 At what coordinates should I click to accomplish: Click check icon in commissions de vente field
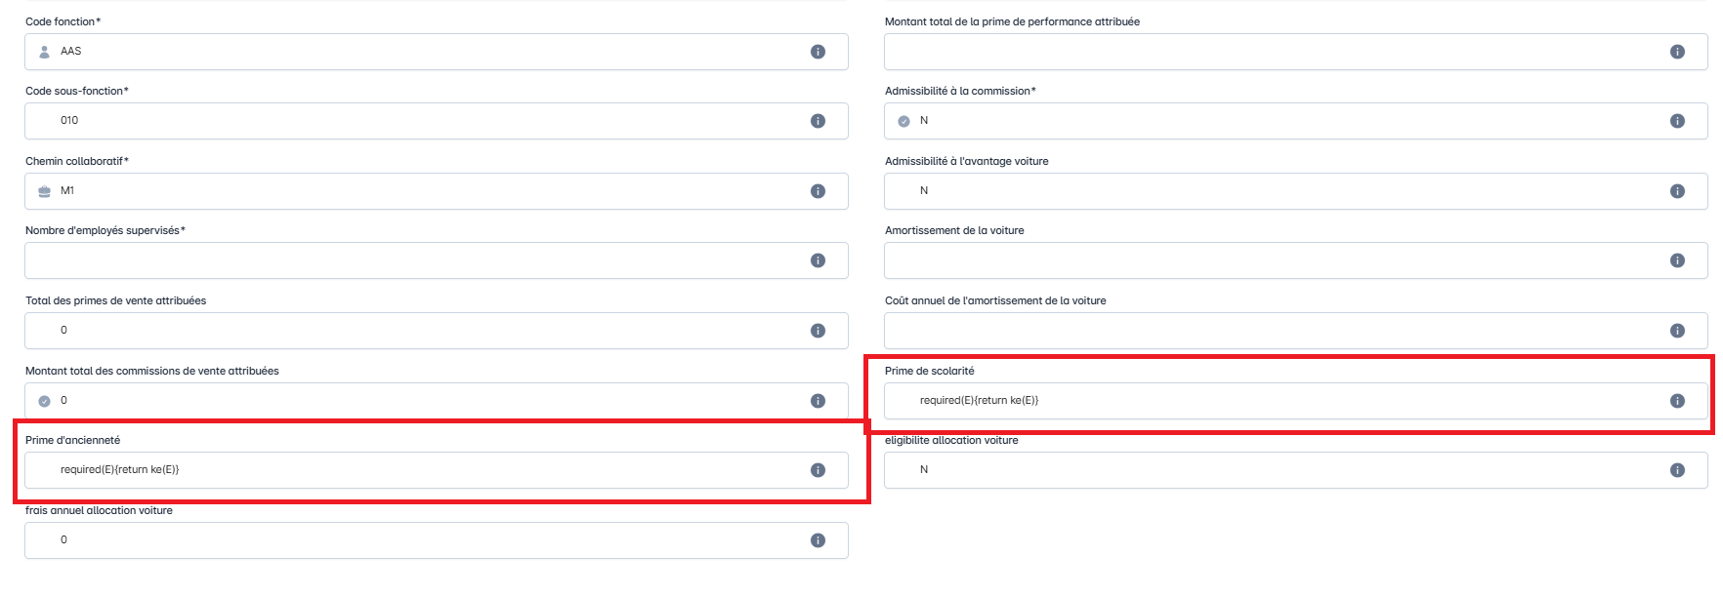tap(44, 401)
